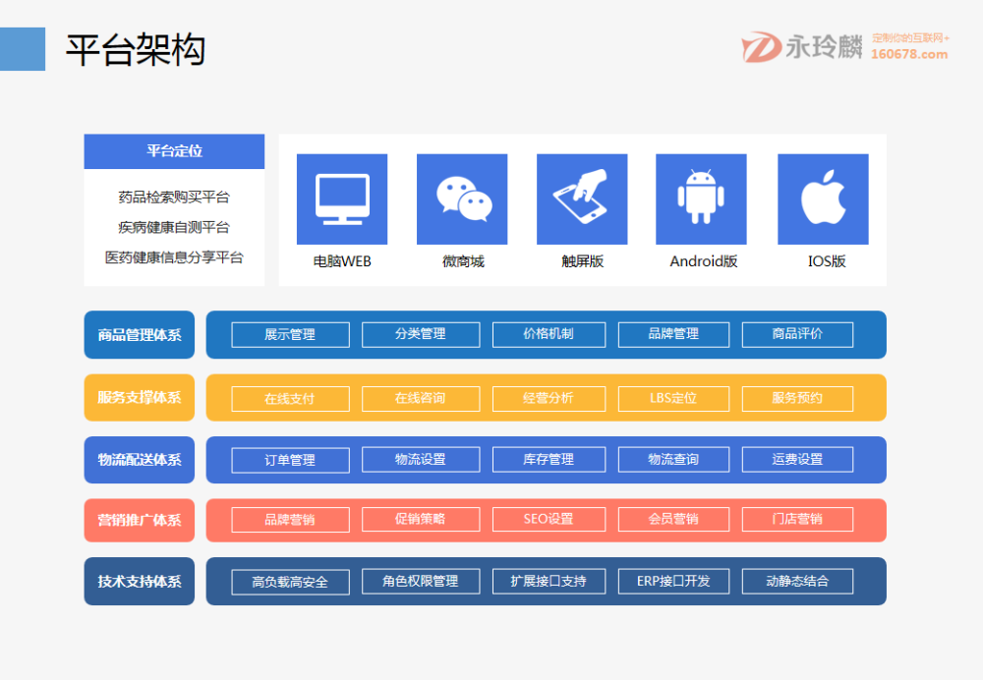Screen dimensions: 983x680
Task: Click the 药品检索购买平台 text entry
Action: (x=174, y=198)
